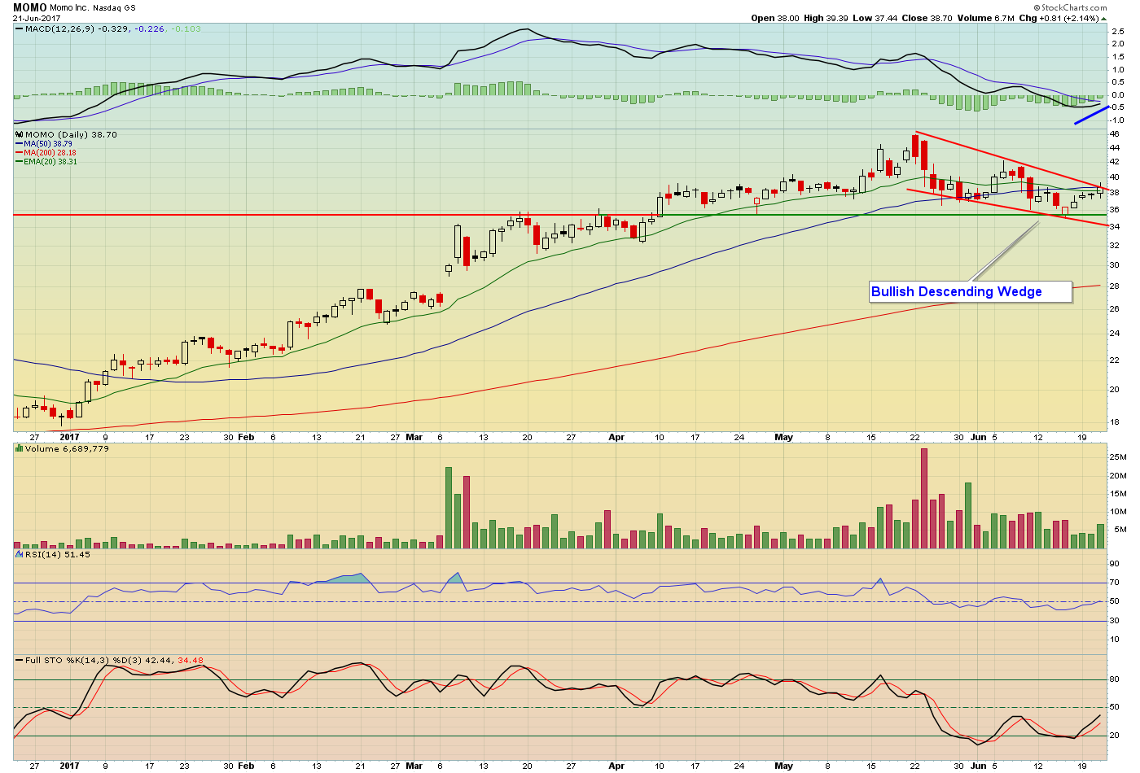The height and width of the screenshot is (773, 1140).
Task: Click the volume bars icon beside Volume legend
Action: point(19,448)
